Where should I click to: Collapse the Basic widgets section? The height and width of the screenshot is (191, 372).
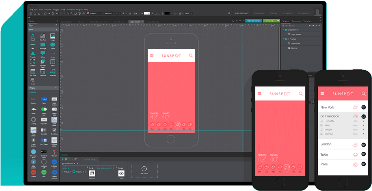(x=56, y=29)
